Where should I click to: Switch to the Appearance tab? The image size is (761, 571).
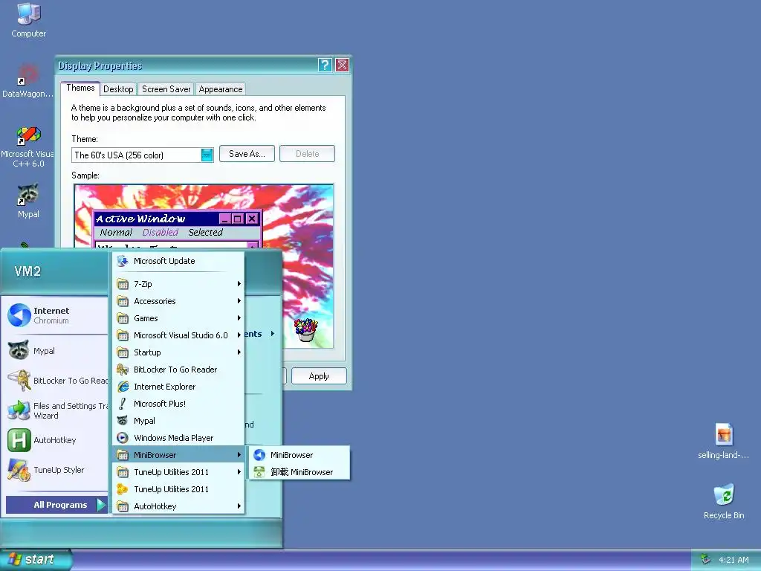(x=220, y=89)
